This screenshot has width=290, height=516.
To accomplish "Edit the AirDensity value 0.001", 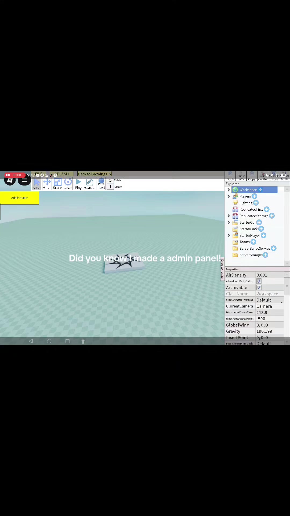I will 270,275.
